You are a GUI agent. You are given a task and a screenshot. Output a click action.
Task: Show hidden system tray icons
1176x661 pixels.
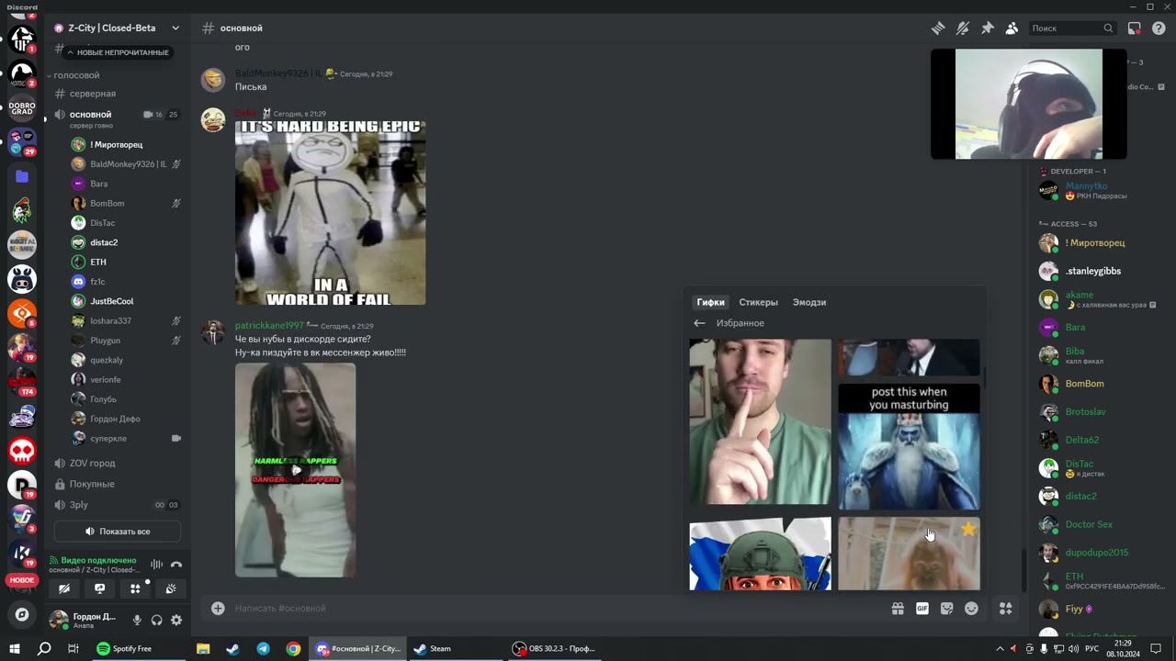(1001, 648)
